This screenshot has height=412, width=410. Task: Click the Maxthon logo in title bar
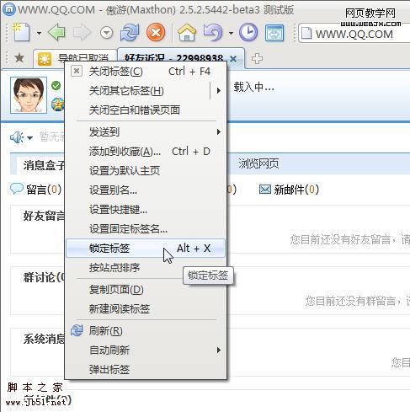coord(9,9)
